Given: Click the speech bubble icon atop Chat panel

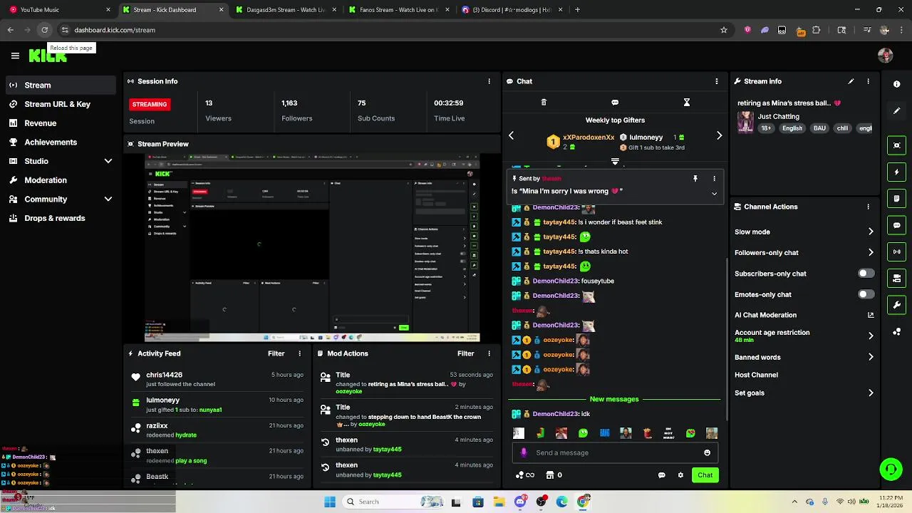Looking at the screenshot, I should click(615, 103).
